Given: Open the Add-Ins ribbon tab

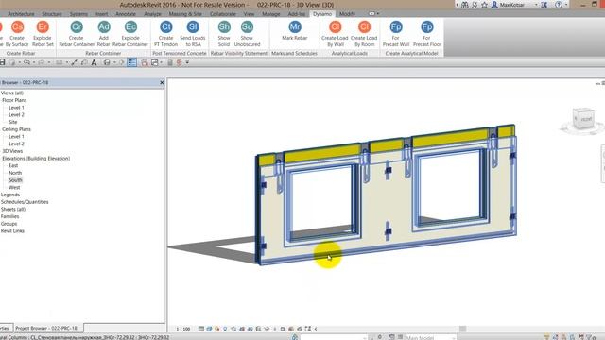Looking at the screenshot, I should coord(296,14).
